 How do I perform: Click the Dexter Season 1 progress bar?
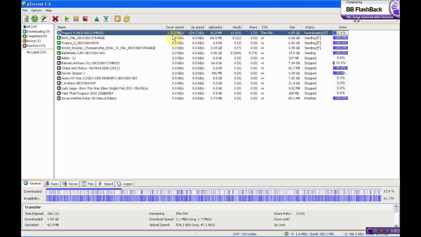point(340,73)
